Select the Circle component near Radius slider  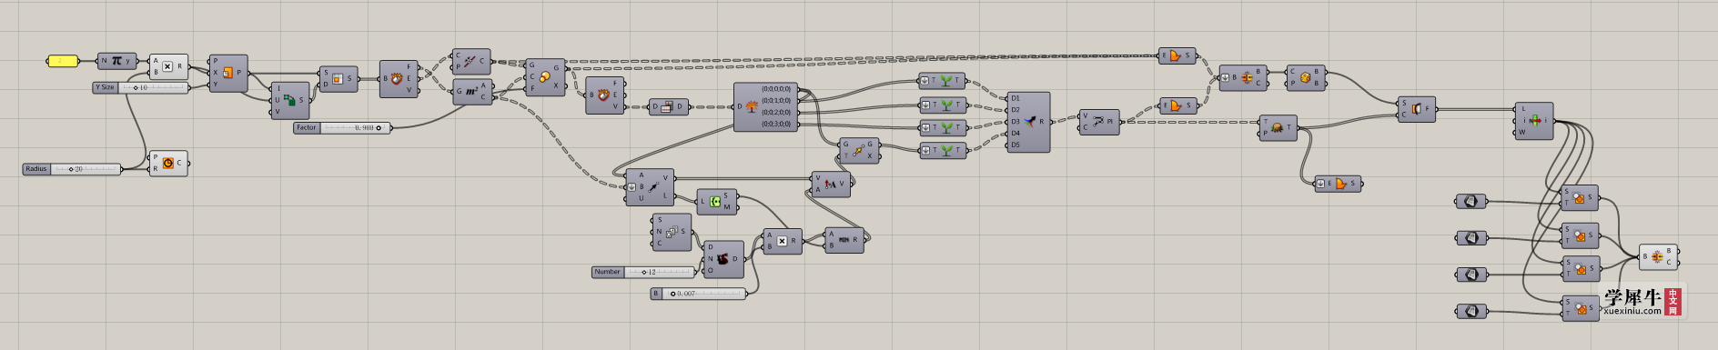click(168, 163)
